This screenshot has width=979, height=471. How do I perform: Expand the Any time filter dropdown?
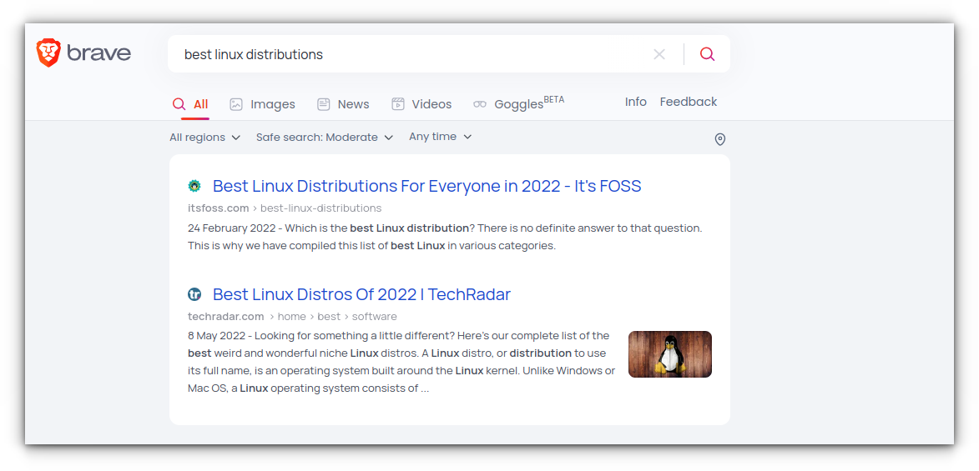(440, 137)
